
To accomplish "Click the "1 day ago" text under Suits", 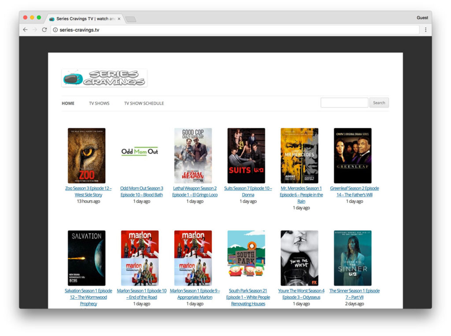I will tap(248, 201).
